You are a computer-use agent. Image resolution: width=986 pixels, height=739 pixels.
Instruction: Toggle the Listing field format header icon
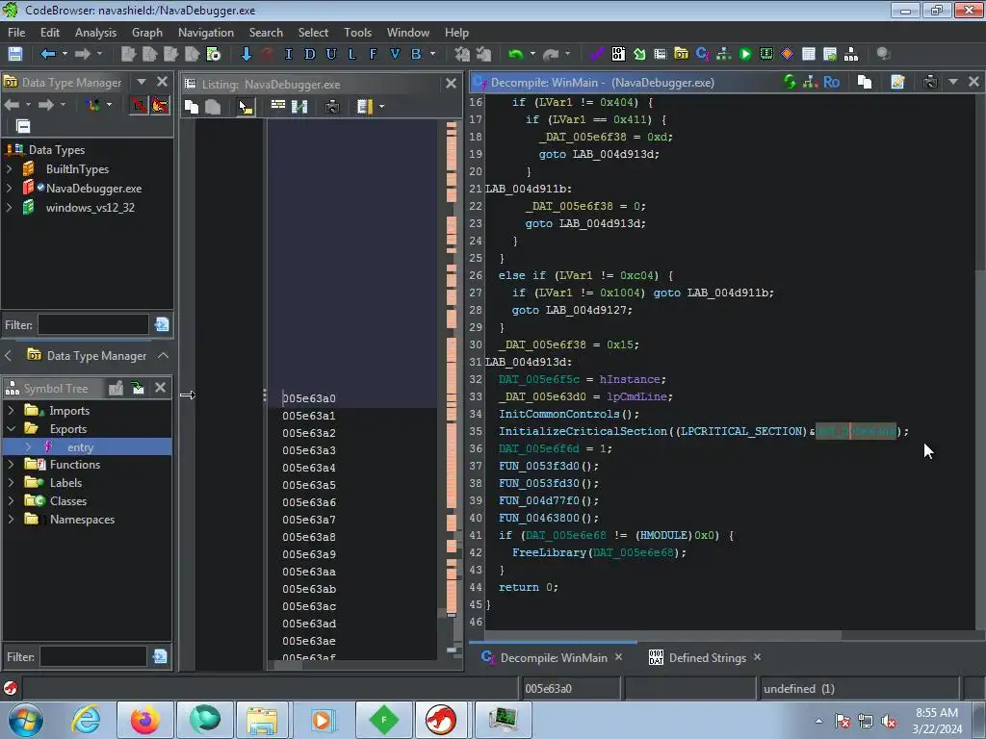coord(278,106)
